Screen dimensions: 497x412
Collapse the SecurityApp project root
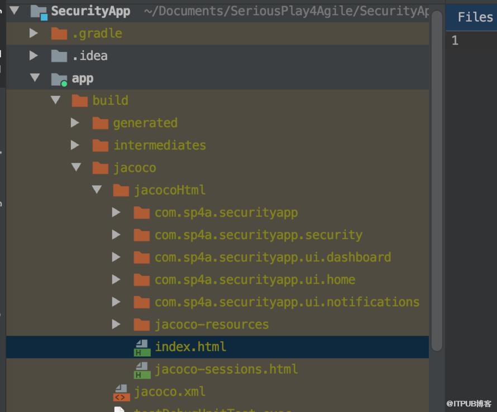[x=15, y=11]
